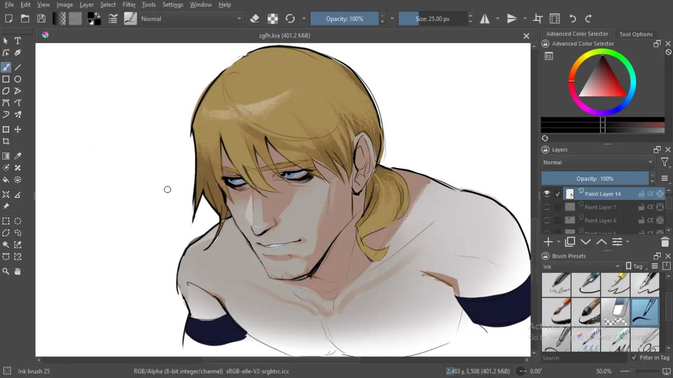
Task: Delete layer using the trash icon
Action: pyautogui.click(x=665, y=242)
